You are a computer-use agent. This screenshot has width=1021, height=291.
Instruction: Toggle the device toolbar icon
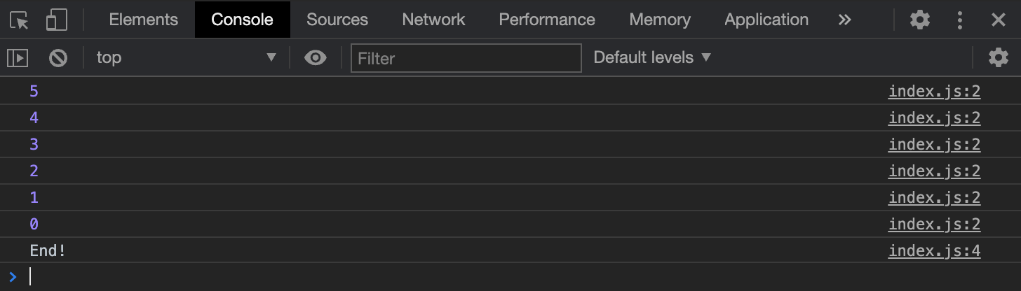tap(56, 20)
